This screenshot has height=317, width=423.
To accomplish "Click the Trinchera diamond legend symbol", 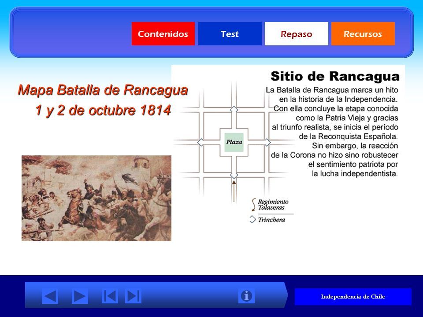I will pos(252,219).
